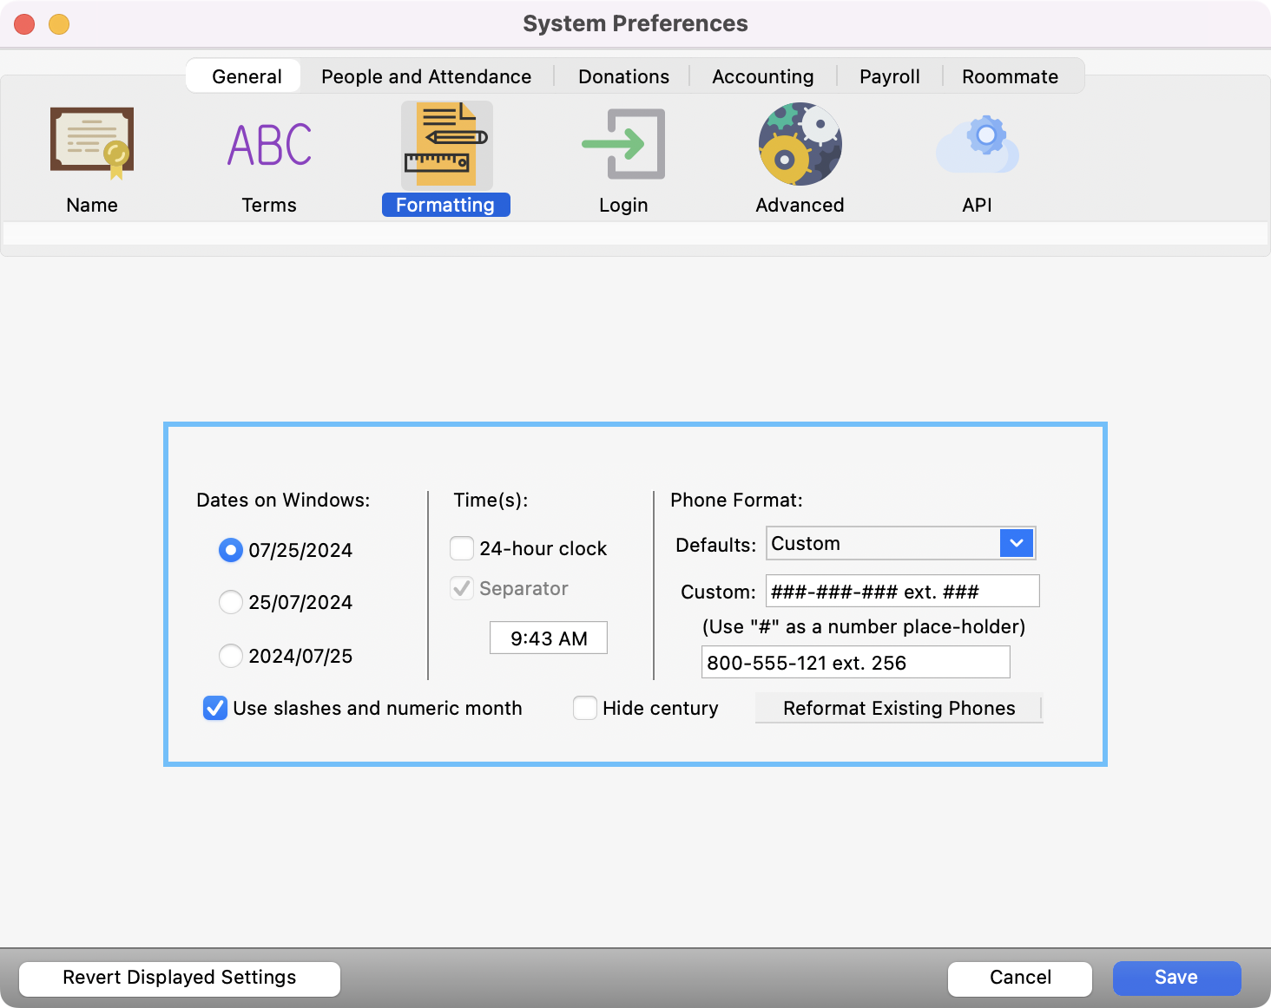
Task: Click the phone preview sample field
Action: (x=855, y=663)
